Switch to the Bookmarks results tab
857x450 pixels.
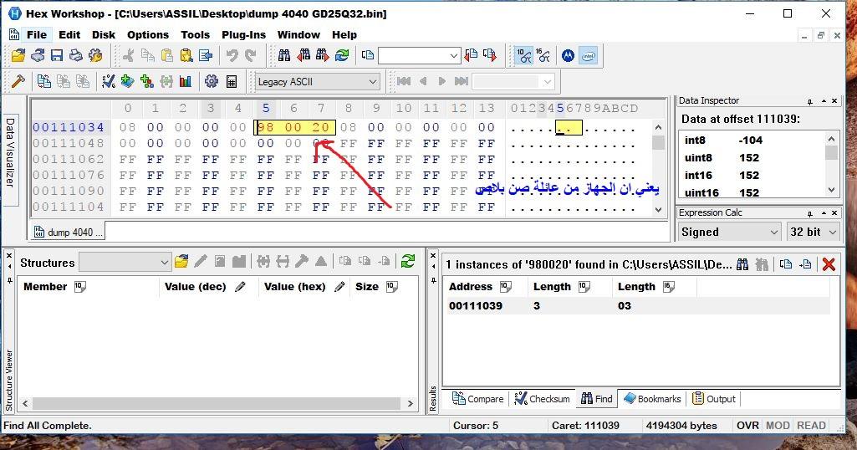(x=653, y=399)
